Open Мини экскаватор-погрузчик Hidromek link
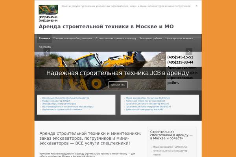236x157 pixels. click(147, 98)
